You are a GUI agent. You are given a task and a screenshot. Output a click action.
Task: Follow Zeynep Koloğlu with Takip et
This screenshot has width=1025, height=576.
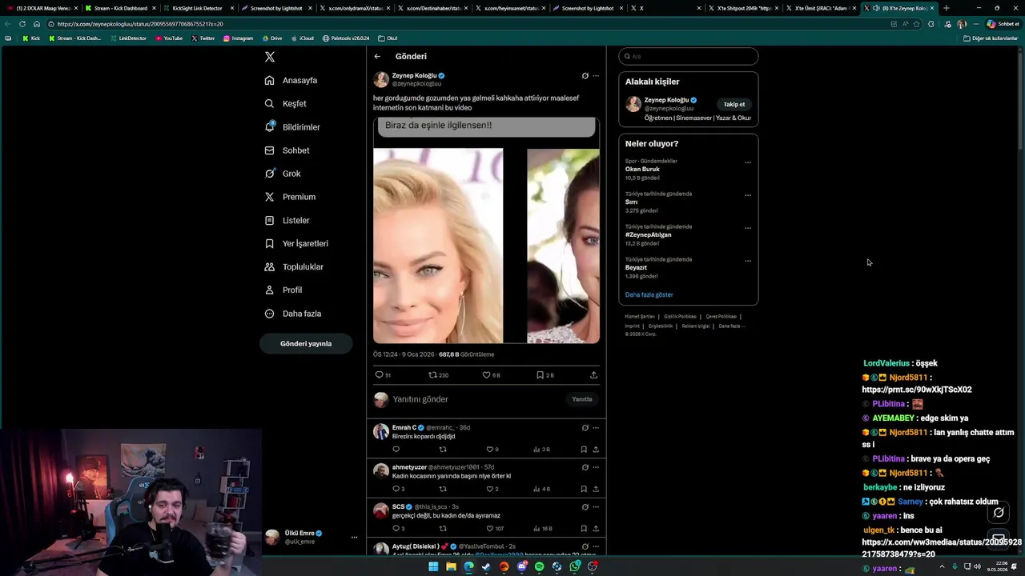point(734,105)
